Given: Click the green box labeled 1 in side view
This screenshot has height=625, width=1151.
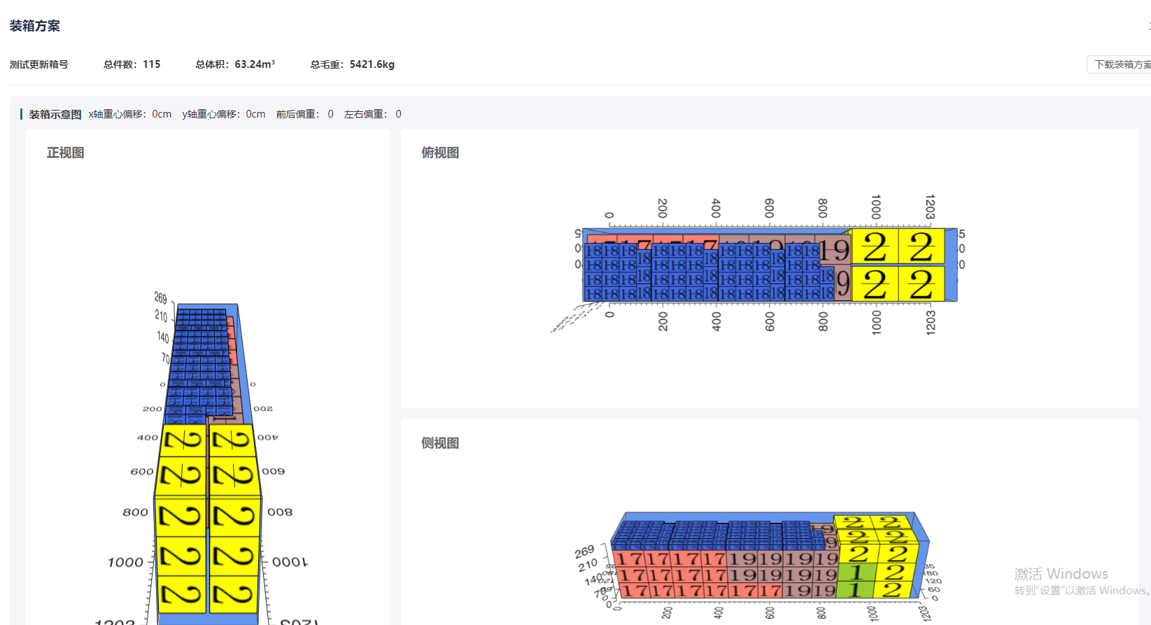Looking at the screenshot, I should 855,573.
